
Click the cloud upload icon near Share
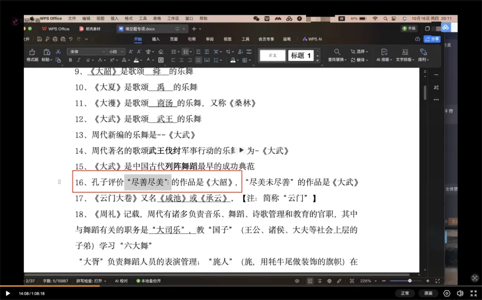point(418,39)
